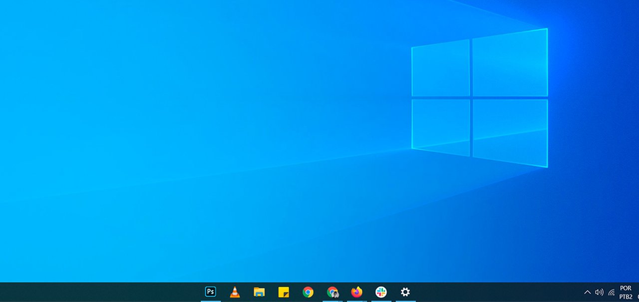Open Wi-Fi network flyout icon

pyautogui.click(x=611, y=293)
